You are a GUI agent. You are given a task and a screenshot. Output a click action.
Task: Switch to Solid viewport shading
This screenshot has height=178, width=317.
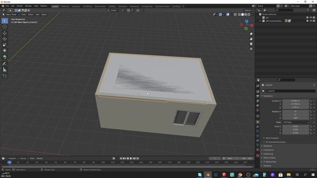pyautogui.click(x=243, y=14)
